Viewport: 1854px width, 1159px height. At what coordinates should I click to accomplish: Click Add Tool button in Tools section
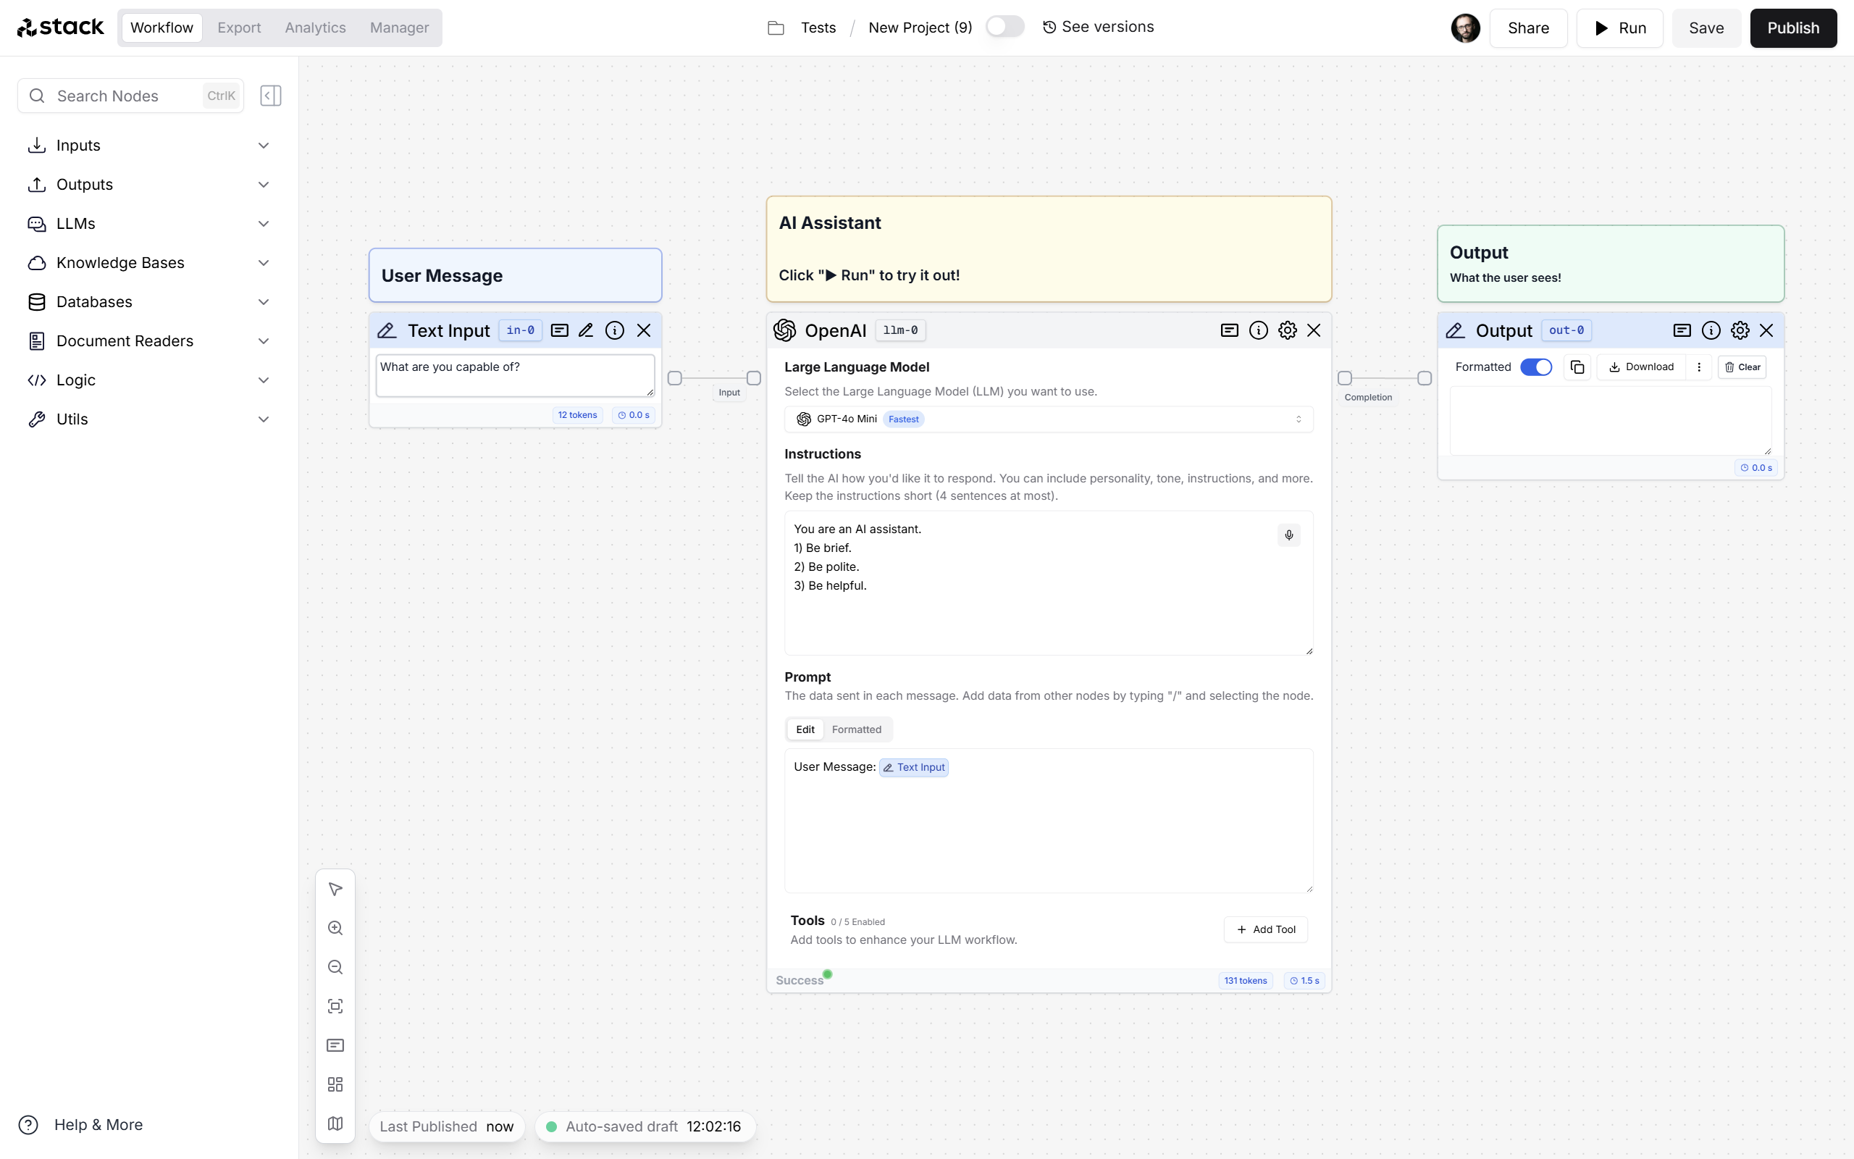1265,929
